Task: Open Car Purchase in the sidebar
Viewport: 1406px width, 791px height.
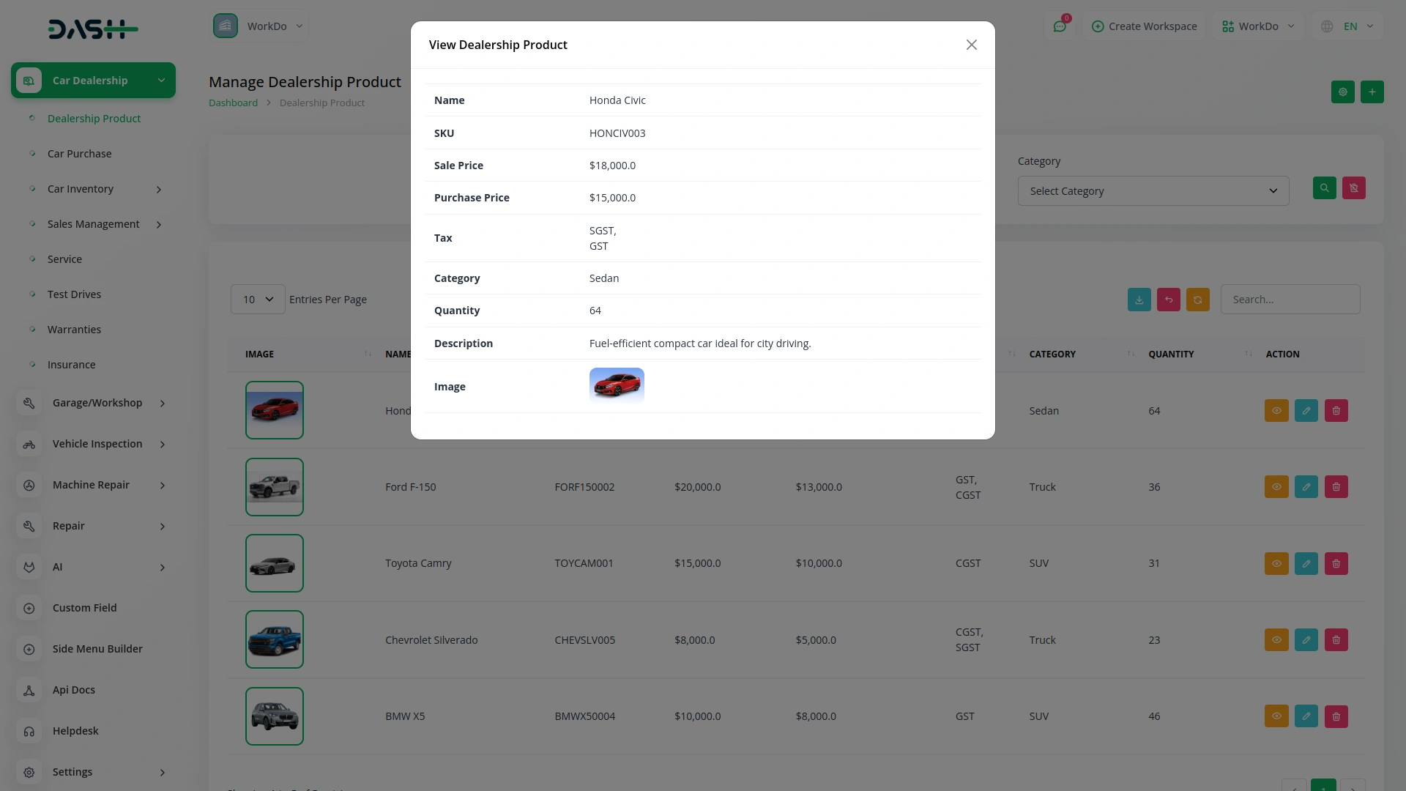Action: coord(80,154)
